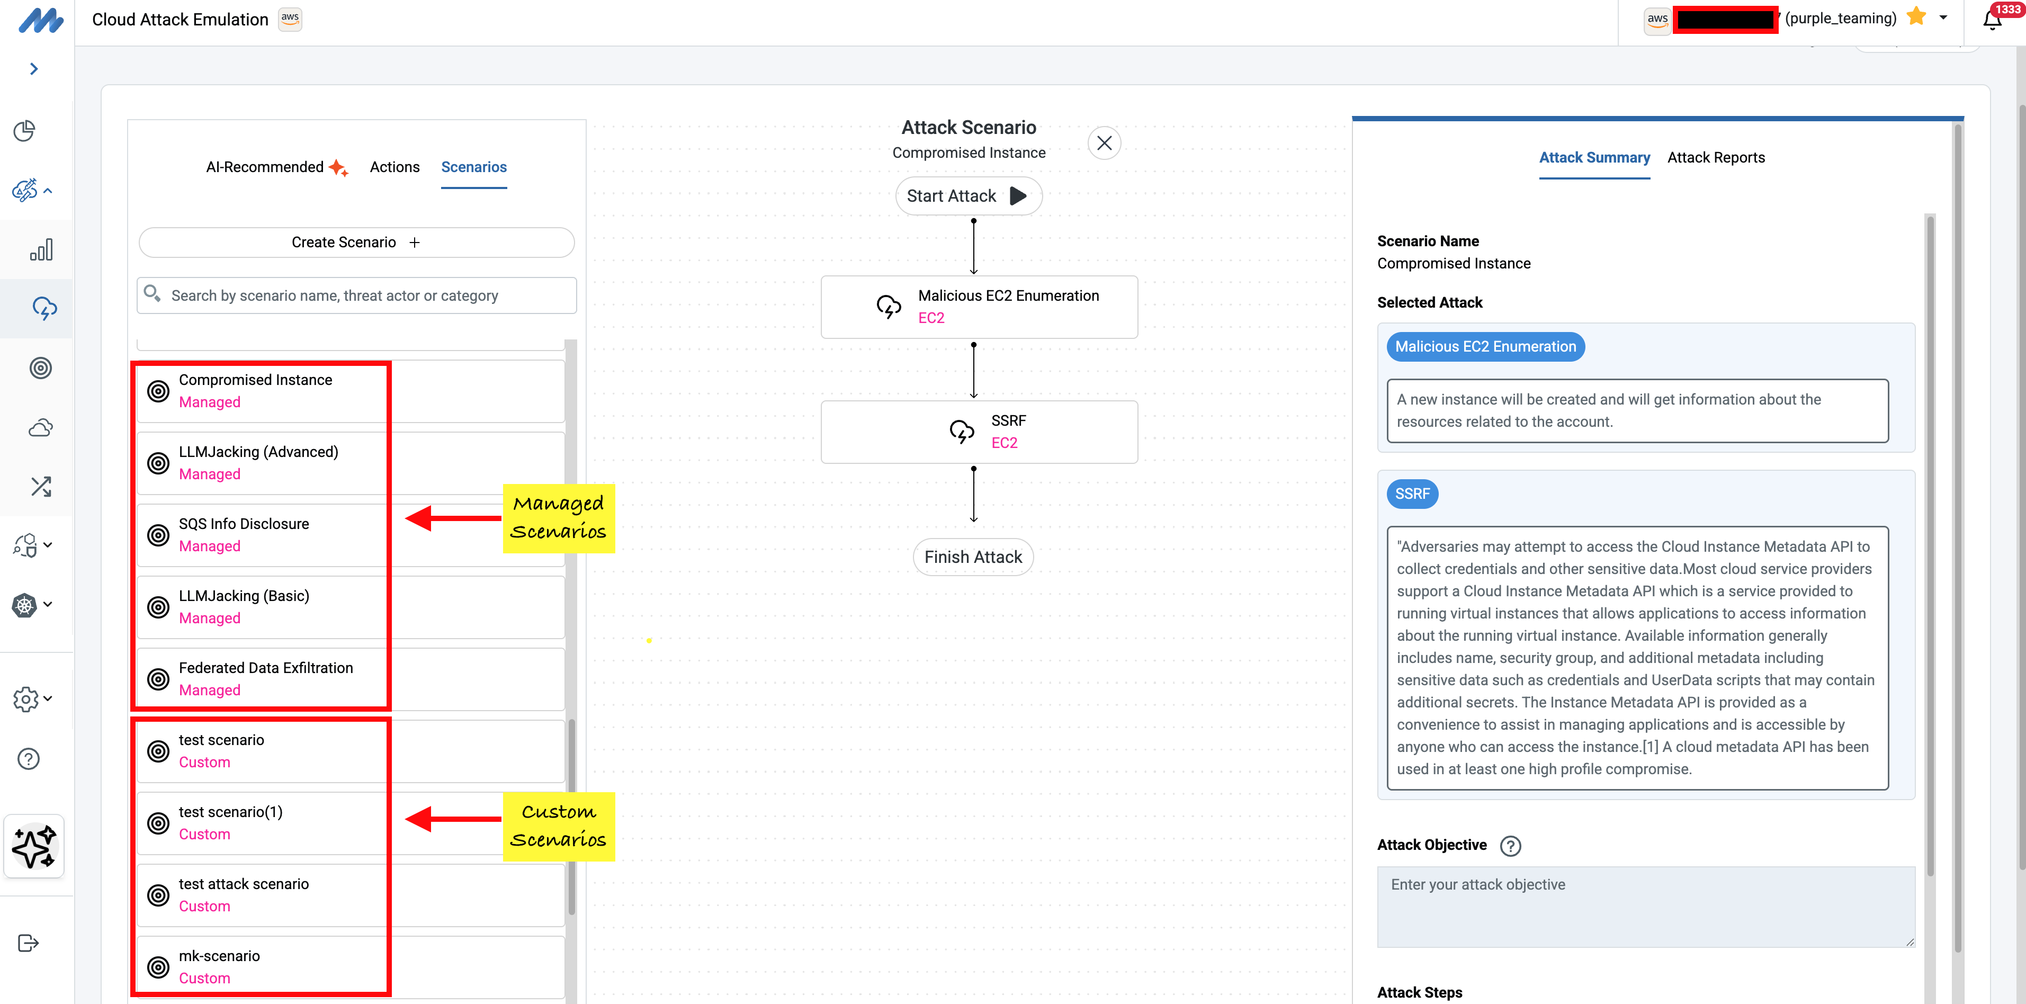This screenshot has width=2026, height=1004.
Task: Open the bar chart analytics sidebar icon
Action: pos(41,250)
